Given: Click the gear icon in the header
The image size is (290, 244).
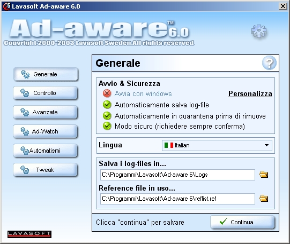Looking at the screenshot, I should click(x=259, y=31).
